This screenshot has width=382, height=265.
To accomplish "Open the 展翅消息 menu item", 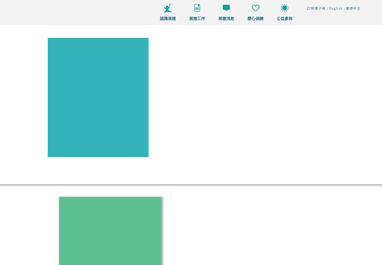I will coord(226,19).
